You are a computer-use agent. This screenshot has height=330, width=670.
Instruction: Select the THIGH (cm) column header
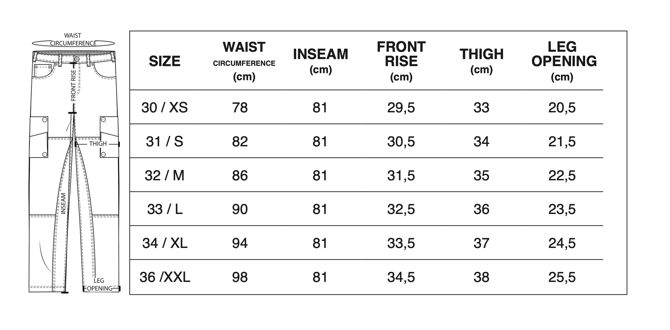click(481, 61)
